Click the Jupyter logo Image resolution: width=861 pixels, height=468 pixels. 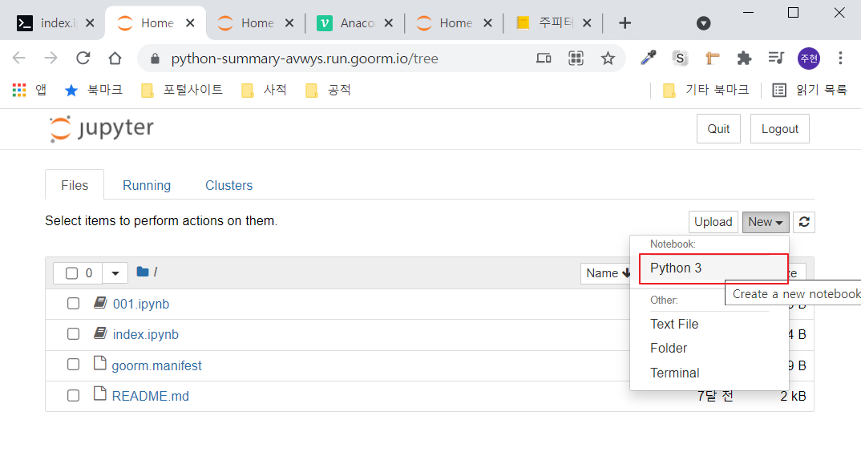coord(101,128)
